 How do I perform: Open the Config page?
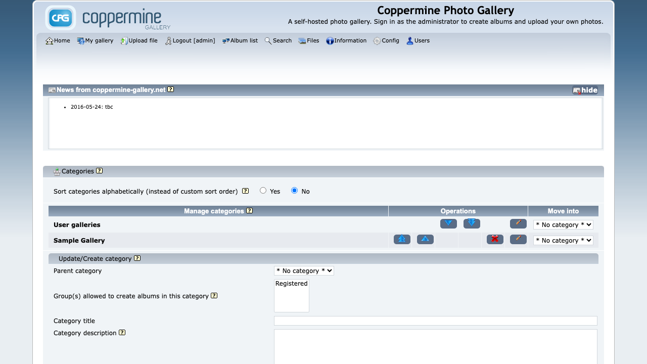click(x=386, y=40)
